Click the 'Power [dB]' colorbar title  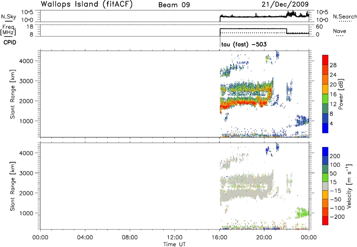coord(341,94)
